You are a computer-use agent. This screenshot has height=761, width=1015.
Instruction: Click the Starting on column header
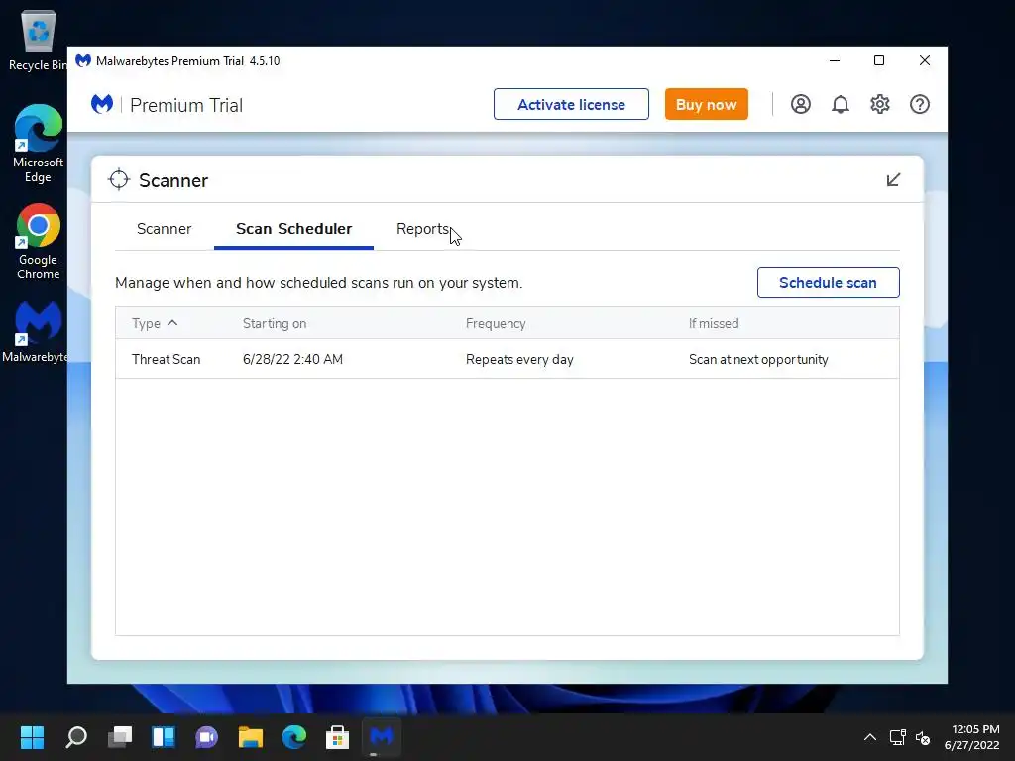pyautogui.click(x=275, y=323)
